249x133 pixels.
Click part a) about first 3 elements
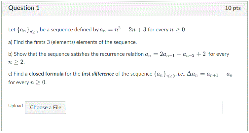(73, 42)
